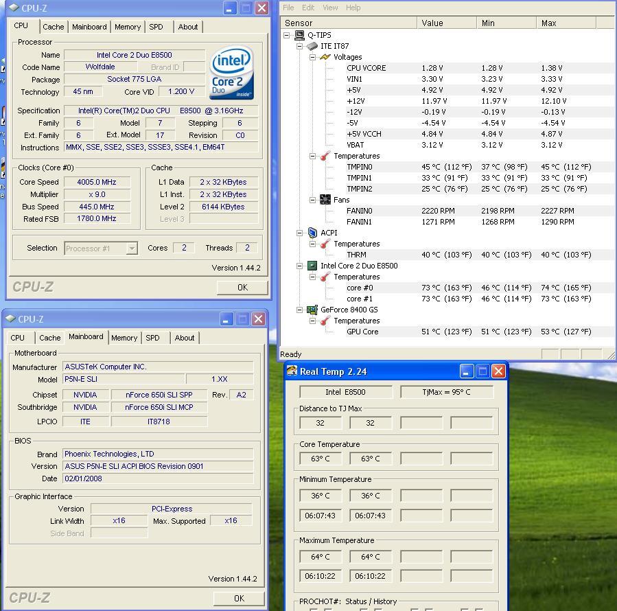Click the Intel Core 2 Duo E8500 chip icon
This screenshot has width=617, height=611.
pos(312,266)
